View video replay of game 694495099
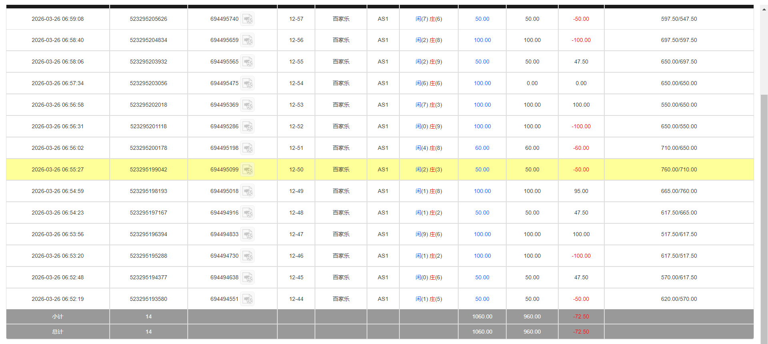768x344 pixels. tap(247, 170)
